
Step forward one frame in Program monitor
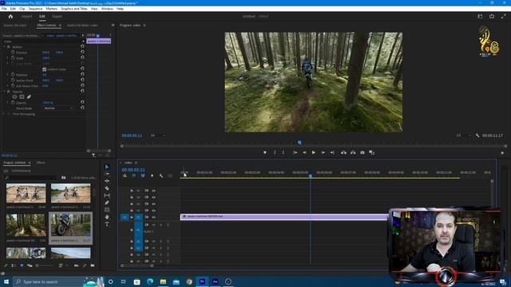point(323,152)
